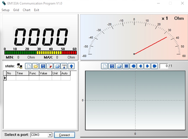The width and height of the screenshot is (188, 139).
Task: Open the Chart menu
Action: pos(26,10)
